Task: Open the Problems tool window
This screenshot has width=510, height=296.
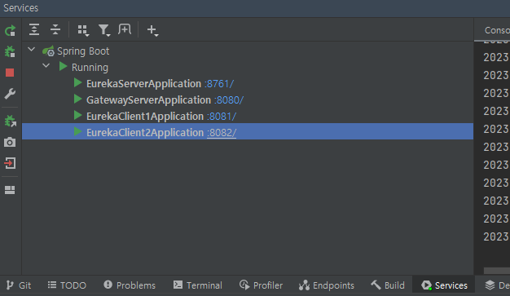Action: tap(130, 285)
